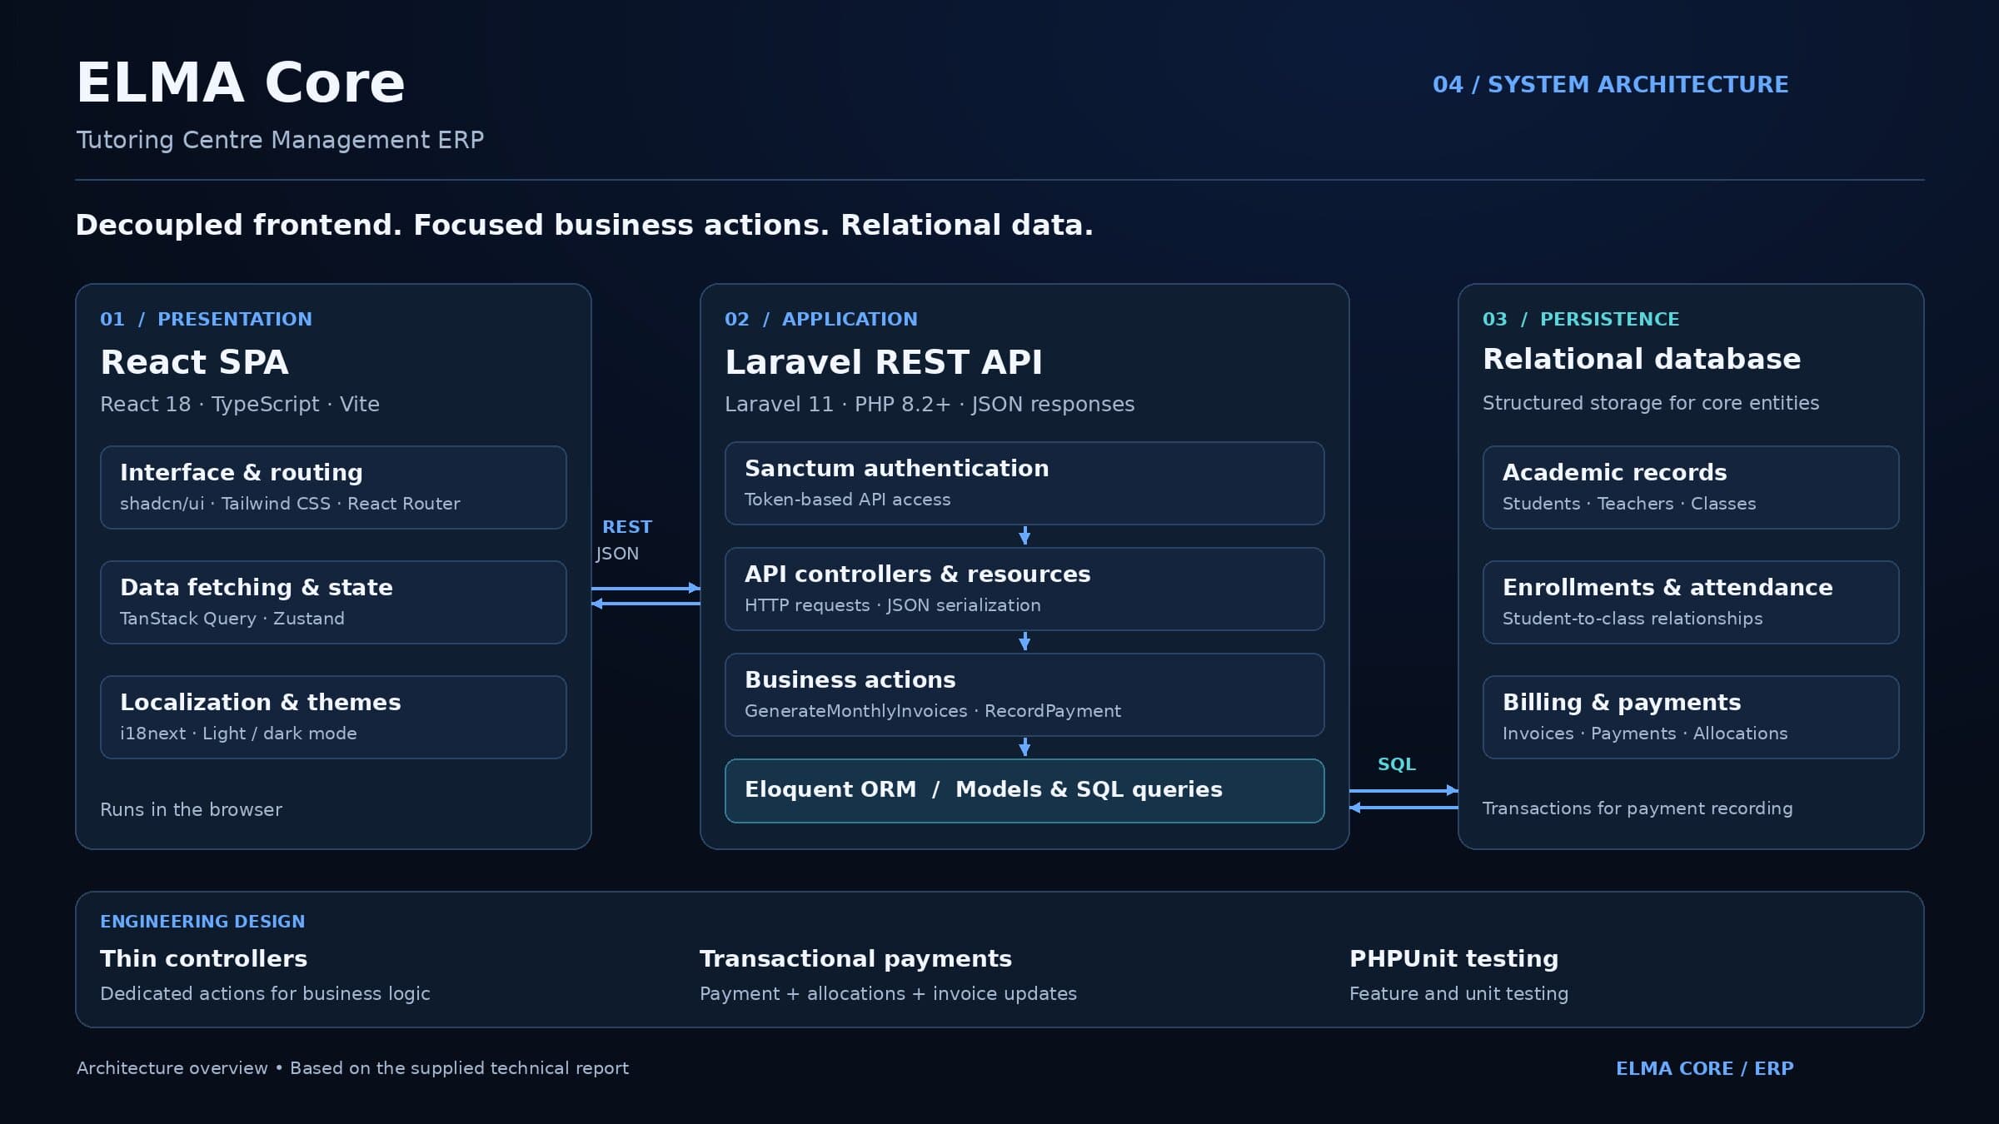The image size is (1999, 1124).
Task: Click the Laravel REST API heading
Action: pyautogui.click(x=883, y=362)
